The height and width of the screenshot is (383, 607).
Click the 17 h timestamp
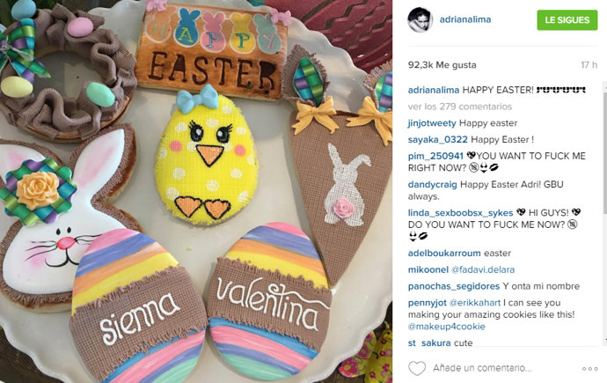(589, 65)
